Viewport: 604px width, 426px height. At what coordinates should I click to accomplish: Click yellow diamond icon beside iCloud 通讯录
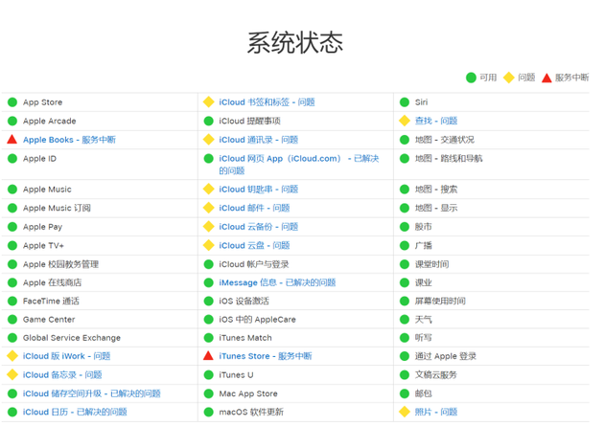(208, 139)
